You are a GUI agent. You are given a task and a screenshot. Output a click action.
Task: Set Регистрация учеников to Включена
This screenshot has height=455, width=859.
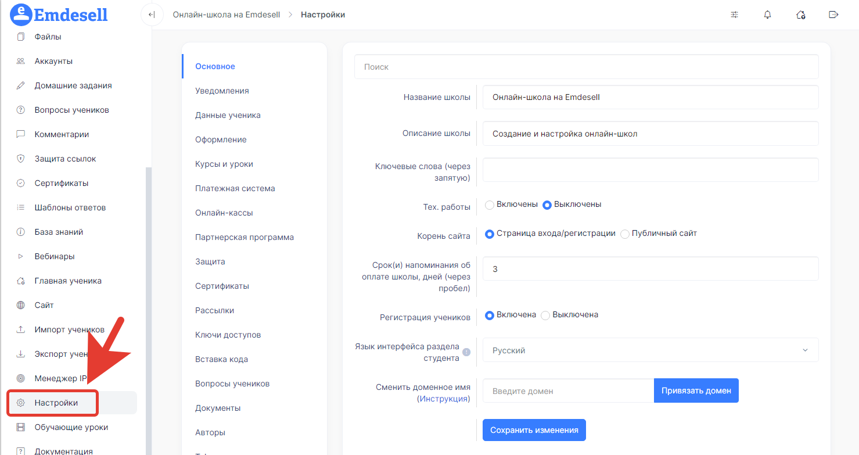(490, 315)
